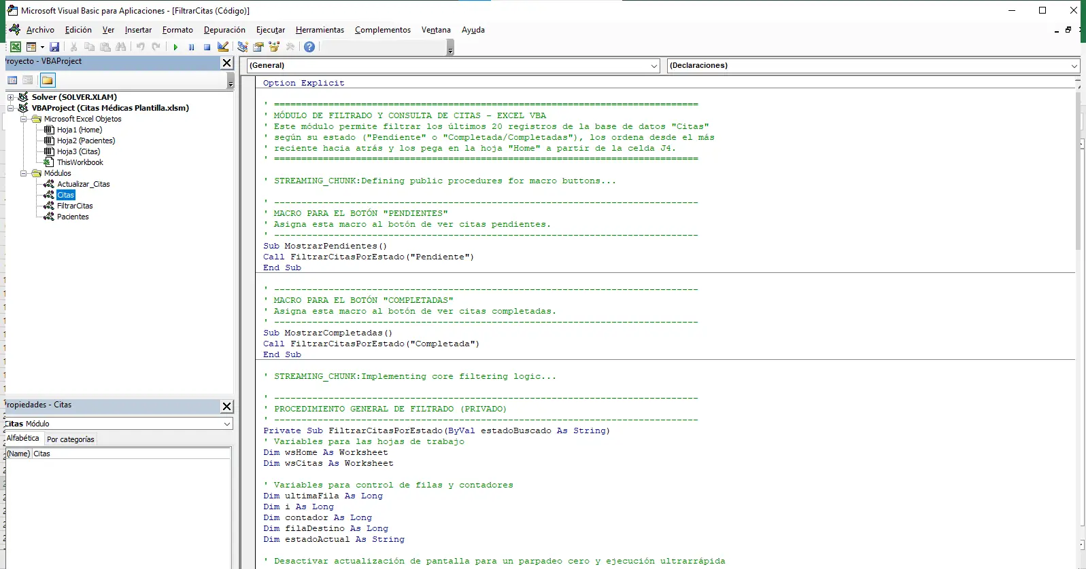Collapse the Módulos folder
The image size is (1086, 569).
coord(23,173)
